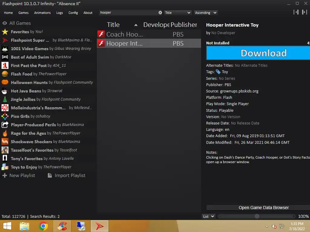Click the Halloween Haunts pumpkin icon
The width and height of the screenshot is (310, 232).
tap(5, 82)
